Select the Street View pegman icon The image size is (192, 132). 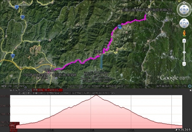point(184,33)
